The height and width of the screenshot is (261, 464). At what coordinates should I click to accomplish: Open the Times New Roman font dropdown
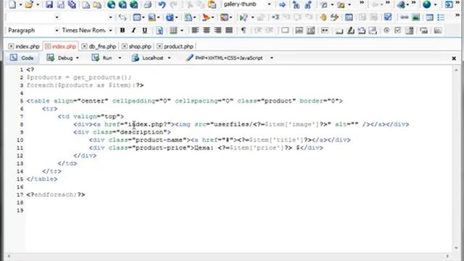tap(111, 30)
